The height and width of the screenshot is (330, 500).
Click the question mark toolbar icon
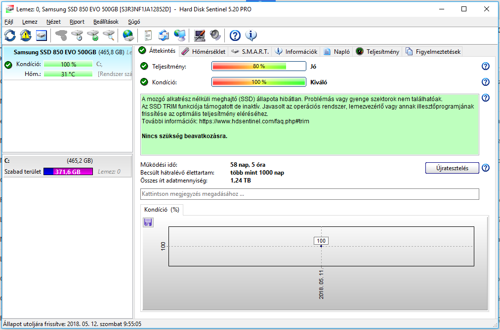[x=235, y=36]
